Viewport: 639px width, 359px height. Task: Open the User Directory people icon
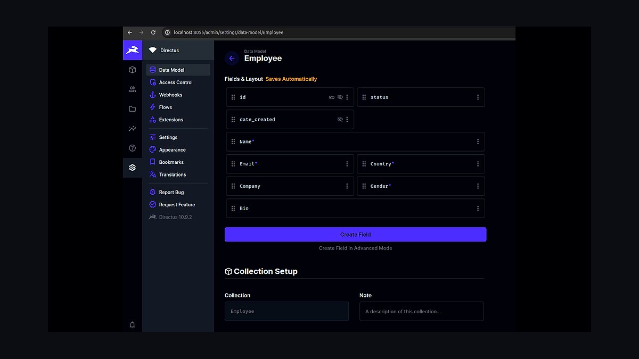(x=133, y=89)
